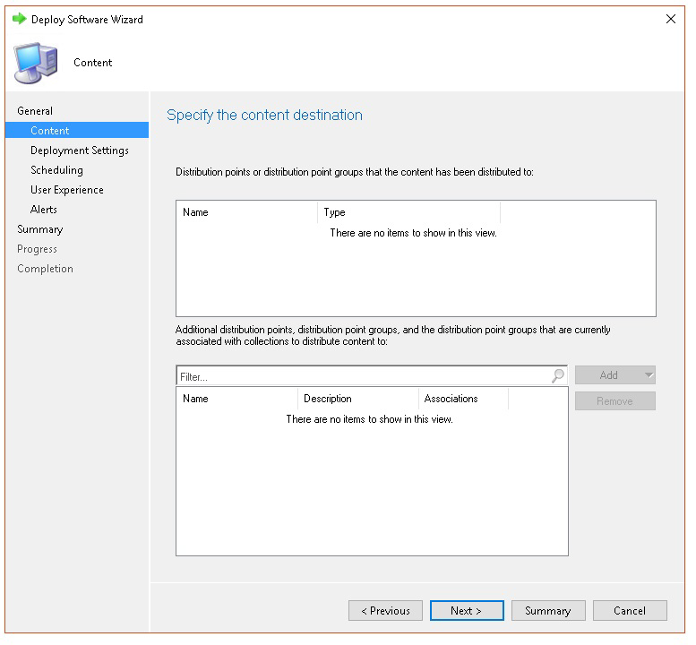Select the Content step in sidebar
The image size is (696, 645).
[x=50, y=131]
